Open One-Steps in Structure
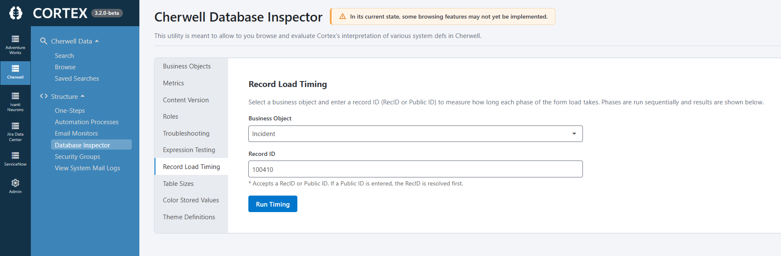 (70, 111)
